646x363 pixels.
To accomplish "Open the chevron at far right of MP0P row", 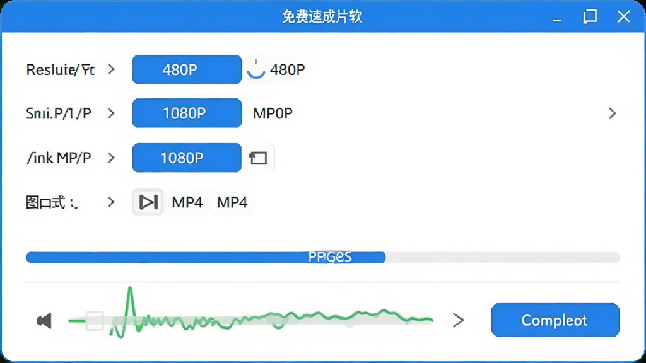I will [612, 113].
